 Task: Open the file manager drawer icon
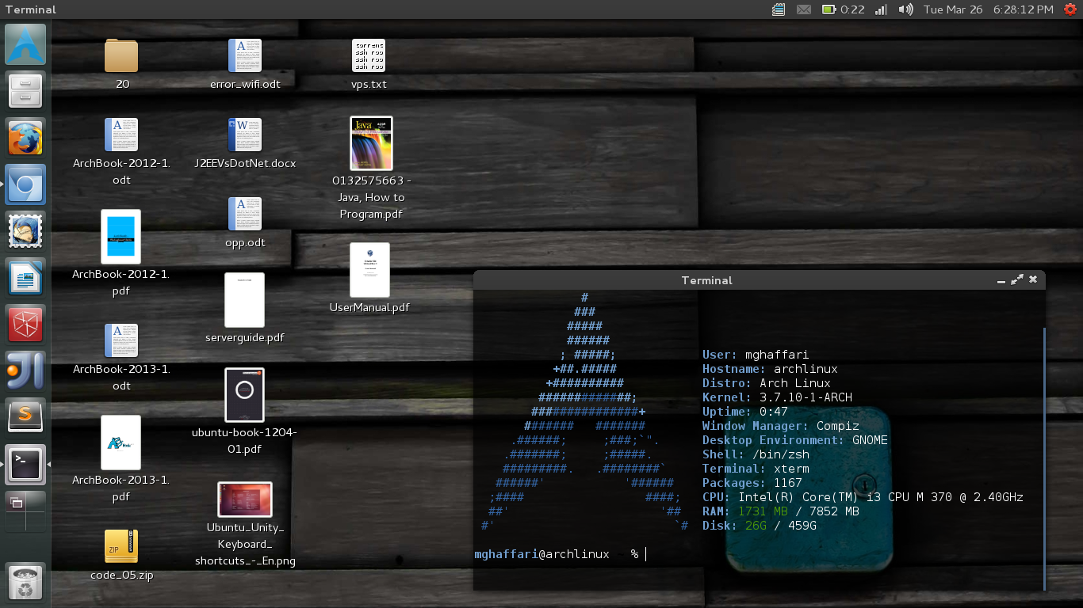coord(25,90)
